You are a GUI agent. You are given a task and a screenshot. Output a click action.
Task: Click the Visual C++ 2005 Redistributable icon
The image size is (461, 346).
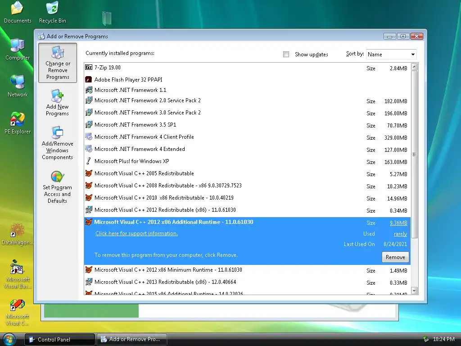(89, 173)
